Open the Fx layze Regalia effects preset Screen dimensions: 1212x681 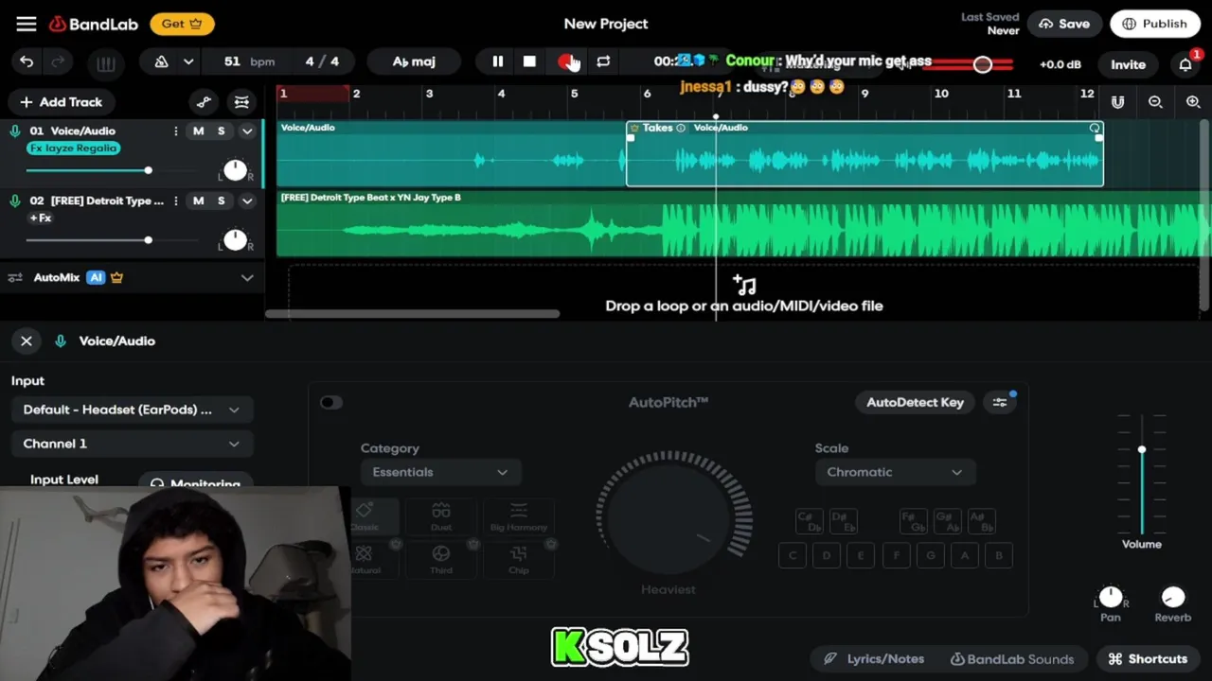click(73, 148)
